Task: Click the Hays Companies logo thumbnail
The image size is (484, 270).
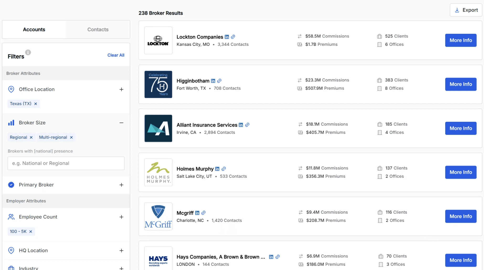Action: (x=158, y=258)
